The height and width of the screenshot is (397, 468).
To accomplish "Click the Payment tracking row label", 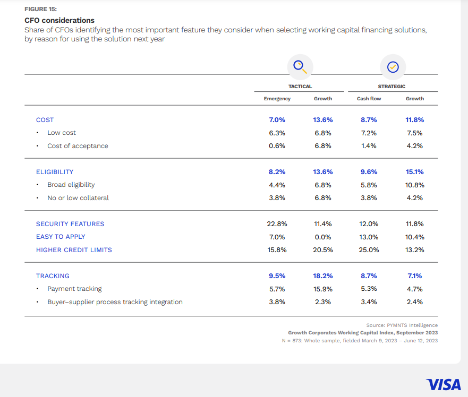I will click(74, 289).
